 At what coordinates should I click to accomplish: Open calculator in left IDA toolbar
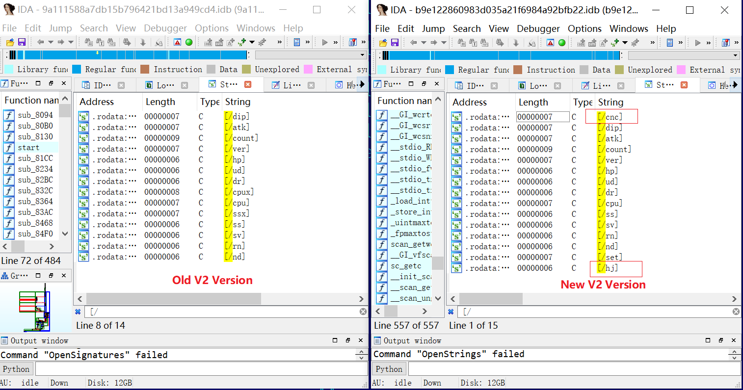296,42
